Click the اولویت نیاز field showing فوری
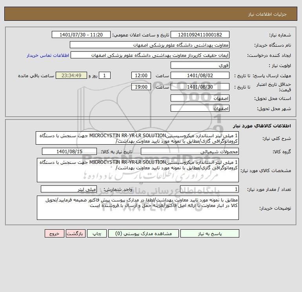 pyautogui.click(x=200, y=65)
